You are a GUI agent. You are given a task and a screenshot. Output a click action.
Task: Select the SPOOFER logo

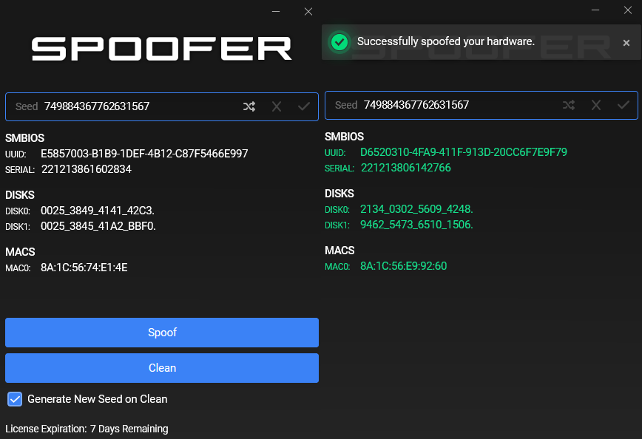[161, 47]
